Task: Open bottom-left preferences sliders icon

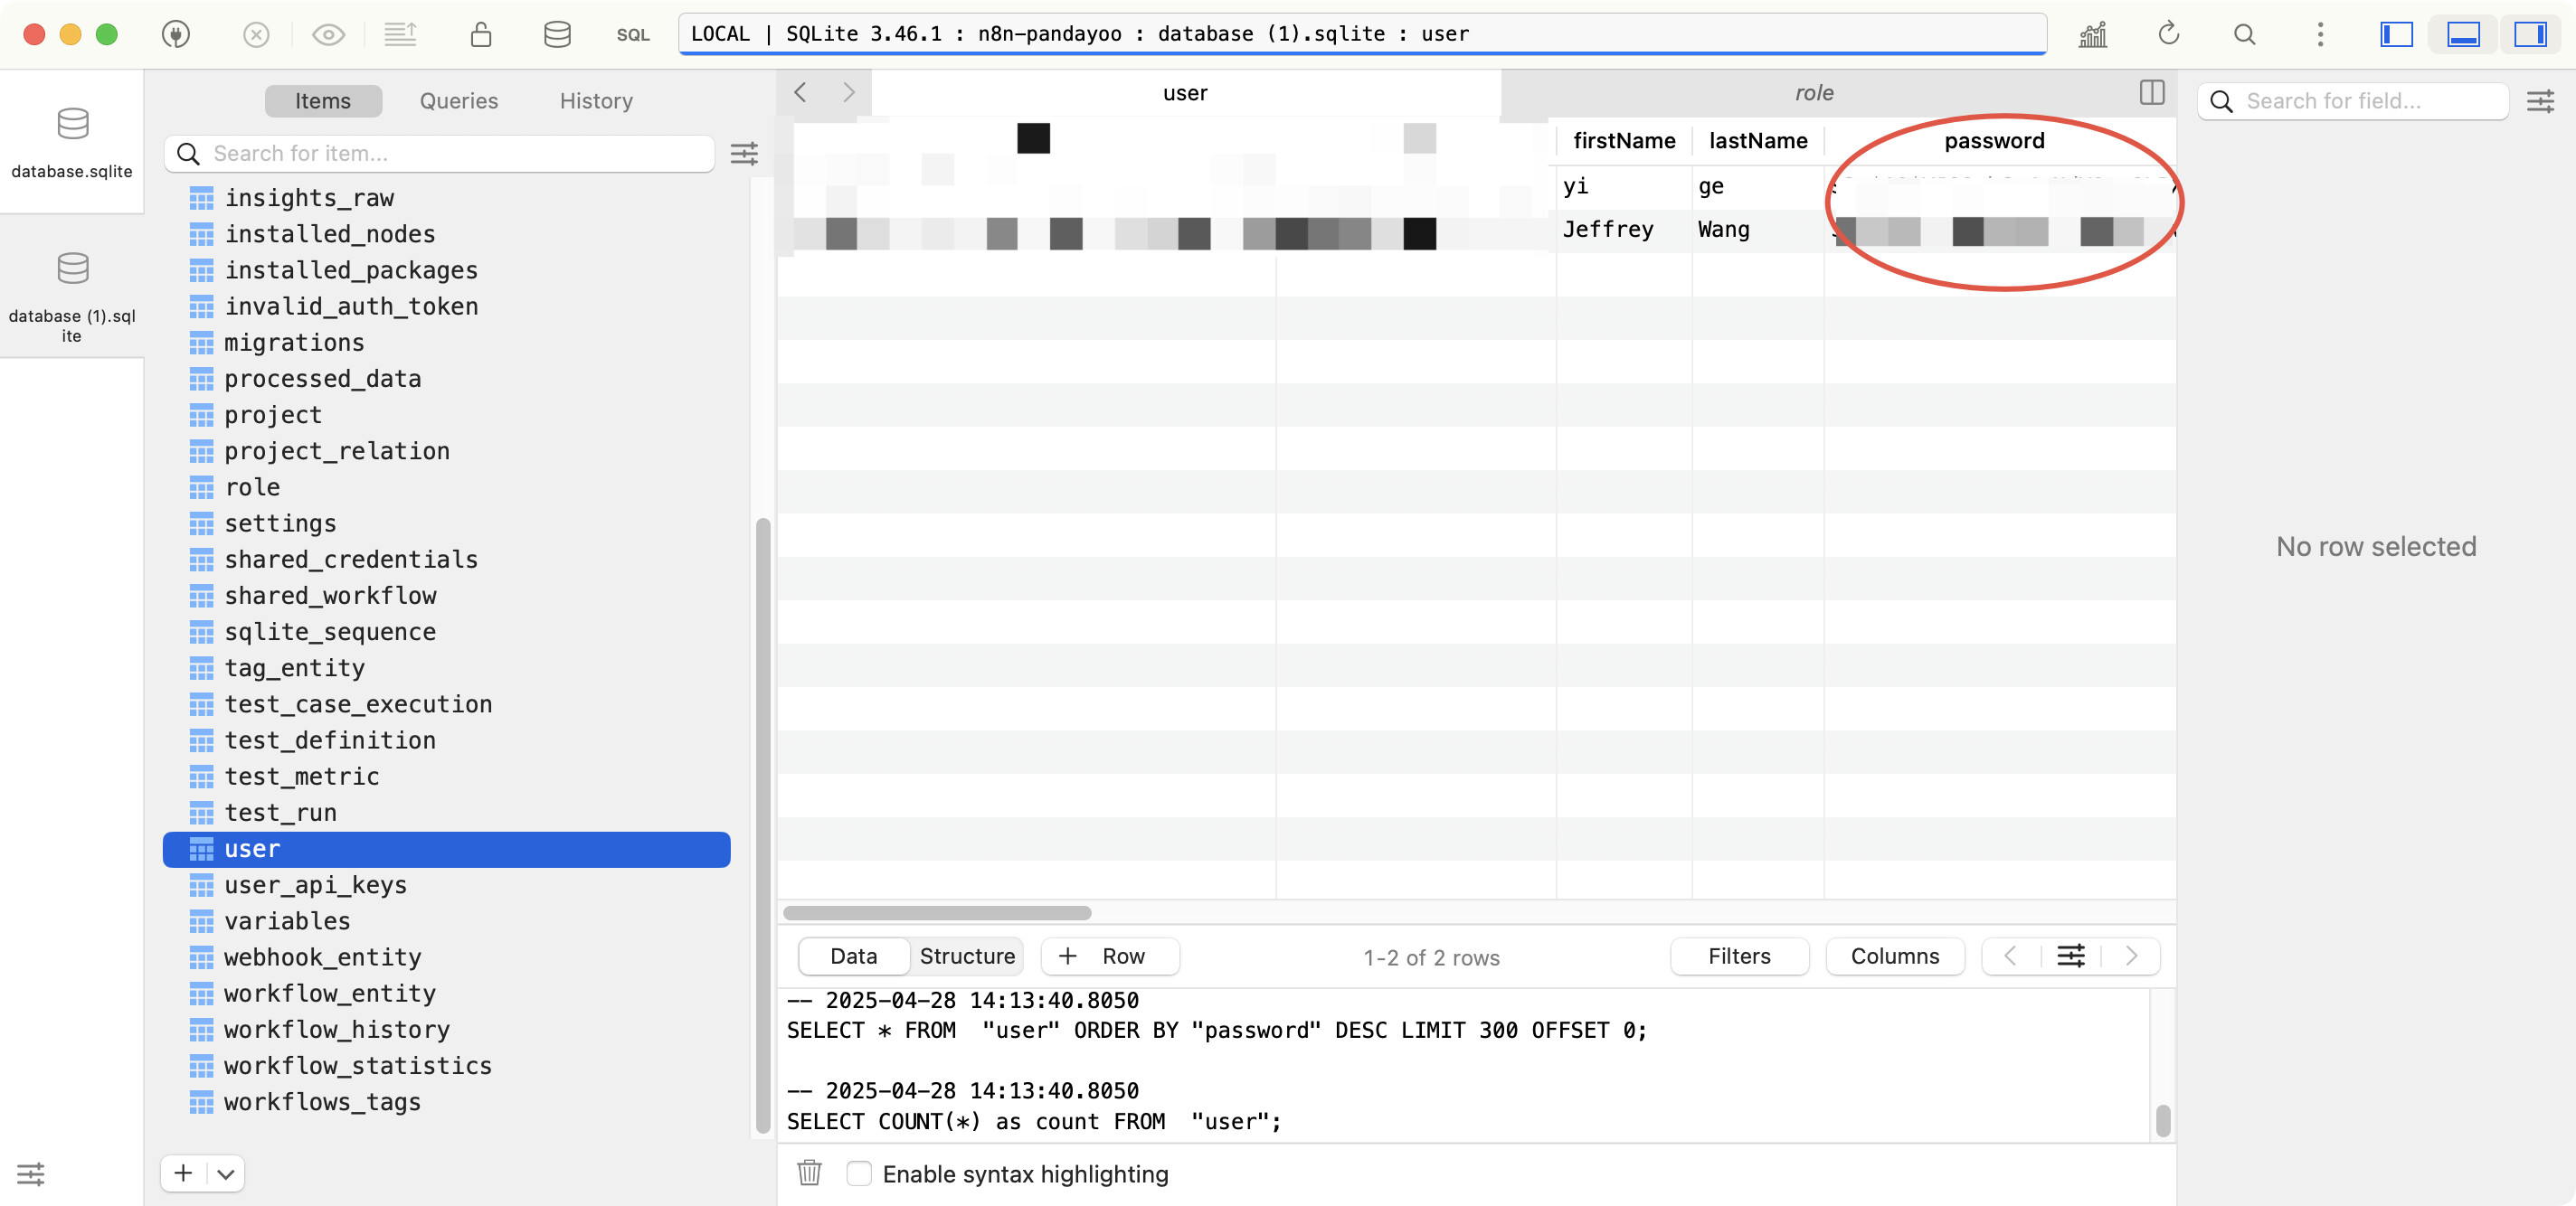Action: tap(31, 1173)
